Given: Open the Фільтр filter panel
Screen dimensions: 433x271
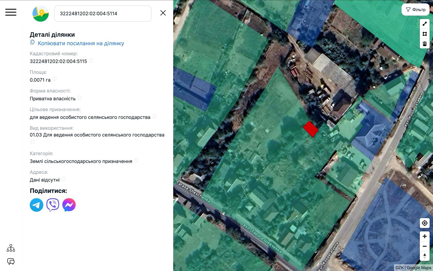Looking at the screenshot, I should point(415,10).
